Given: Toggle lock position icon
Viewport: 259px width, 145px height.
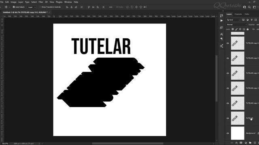Looking at the screenshot, I should tap(240, 29).
